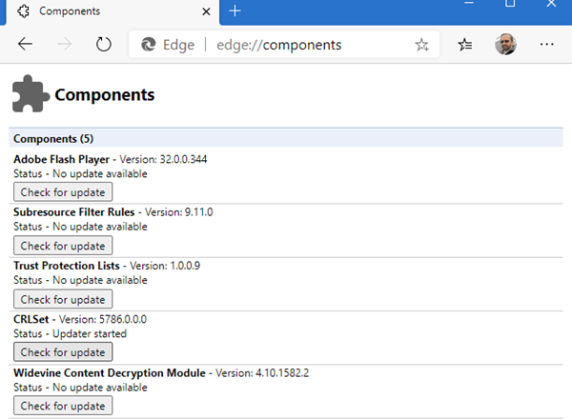
Task: Check for update for CRLSet
Action: coord(63,352)
